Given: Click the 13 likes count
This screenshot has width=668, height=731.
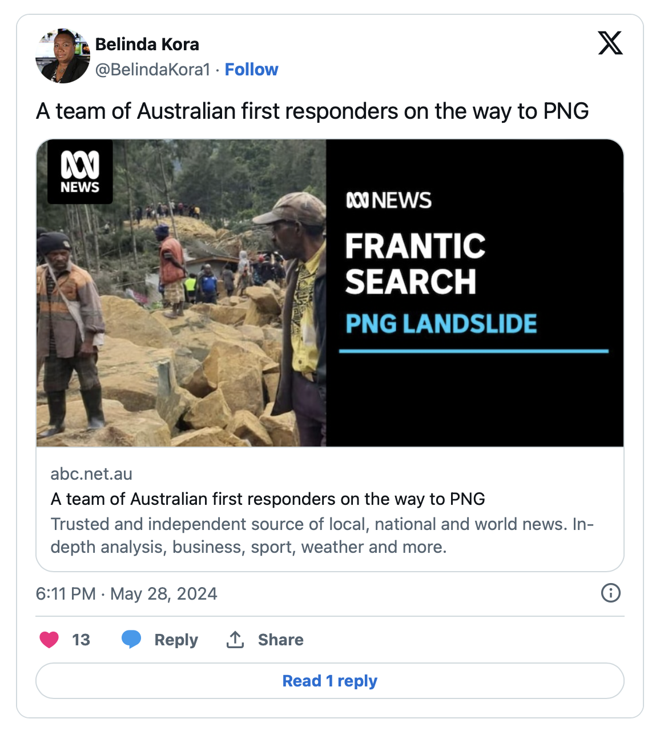Looking at the screenshot, I should click(x=81, y=640).
